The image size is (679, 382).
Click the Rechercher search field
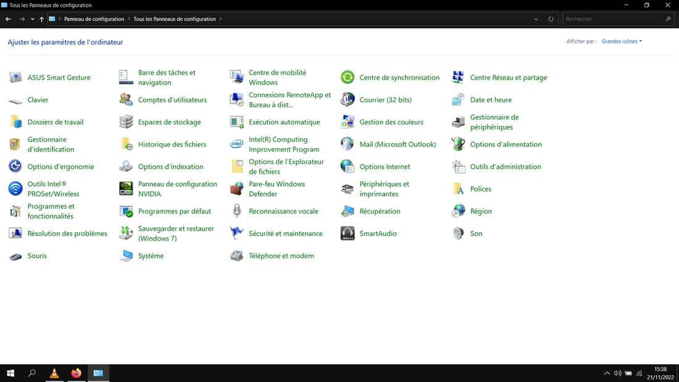[x=619, y=19]
